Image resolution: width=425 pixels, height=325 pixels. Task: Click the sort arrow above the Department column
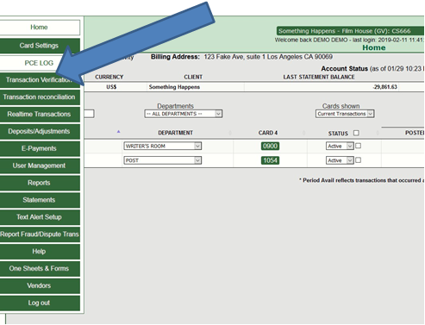click(x=118, y=132)
